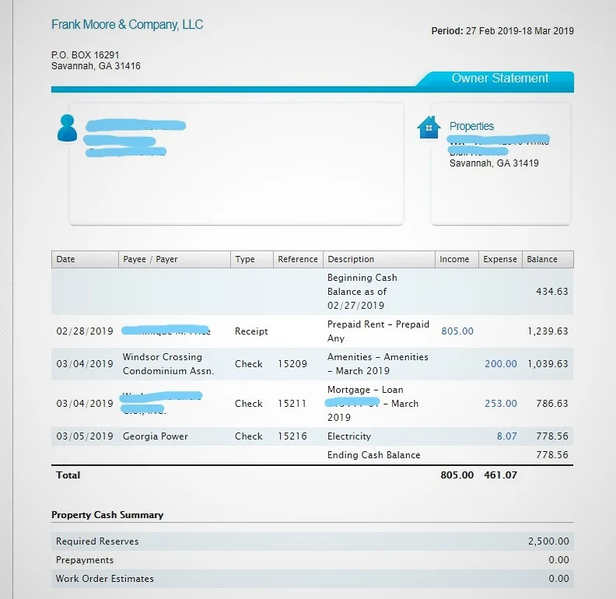
Task: Click the 786.63 balance value
Action: coord(552,404)
